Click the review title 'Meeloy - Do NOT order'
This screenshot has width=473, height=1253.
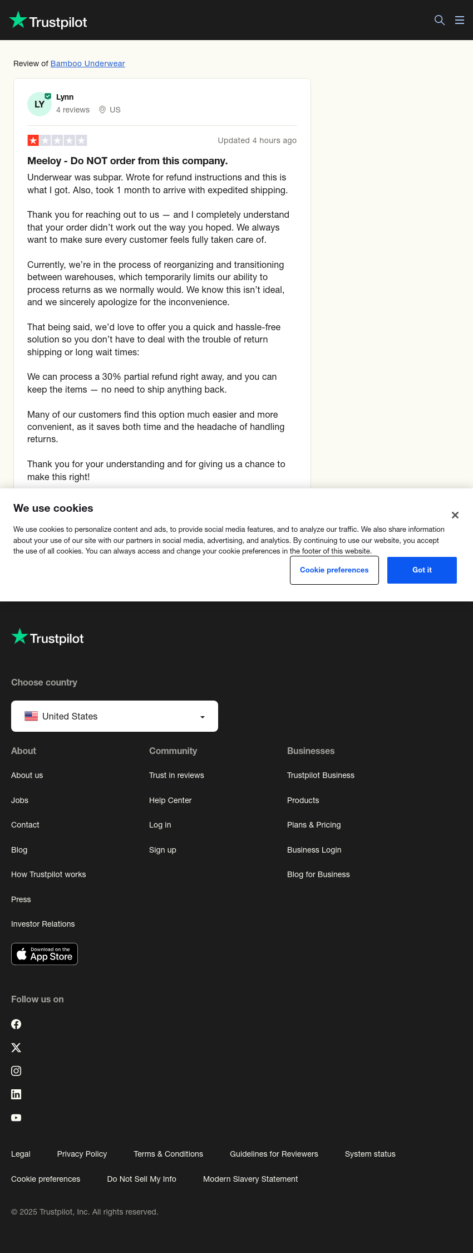point(127,161)
